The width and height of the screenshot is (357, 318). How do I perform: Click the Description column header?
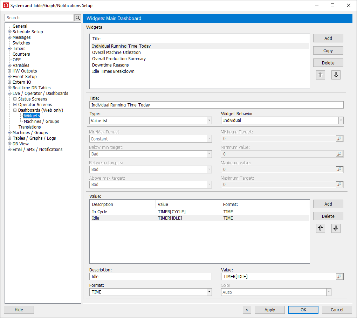tap(123, 205)
